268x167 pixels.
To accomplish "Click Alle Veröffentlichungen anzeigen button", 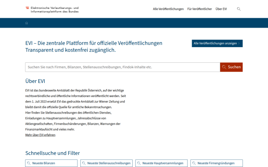I will [217, 44].
